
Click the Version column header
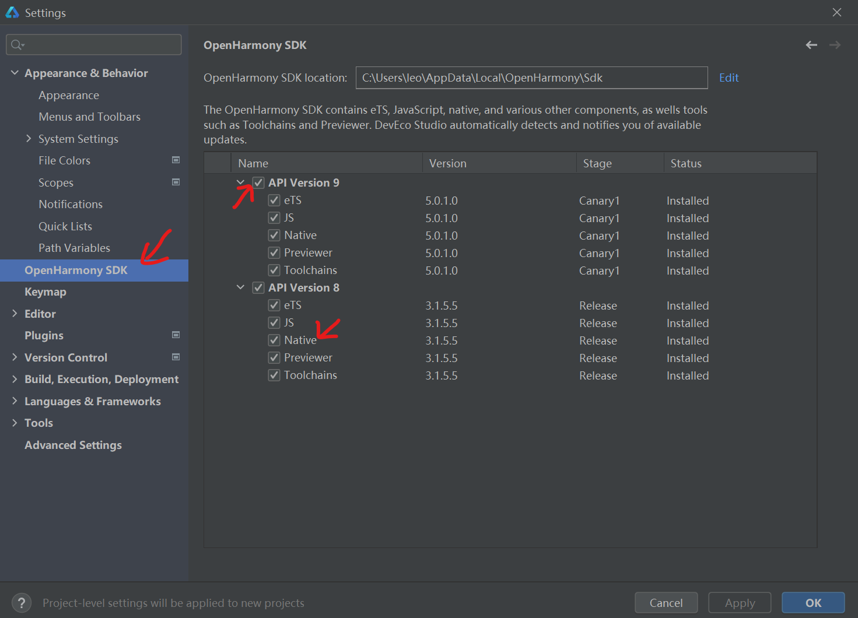(499, 163)
